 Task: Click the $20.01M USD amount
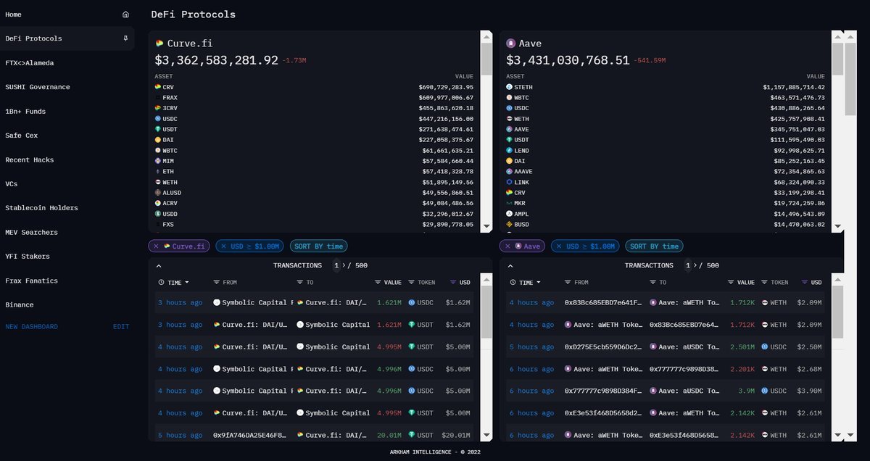point(457,436)
